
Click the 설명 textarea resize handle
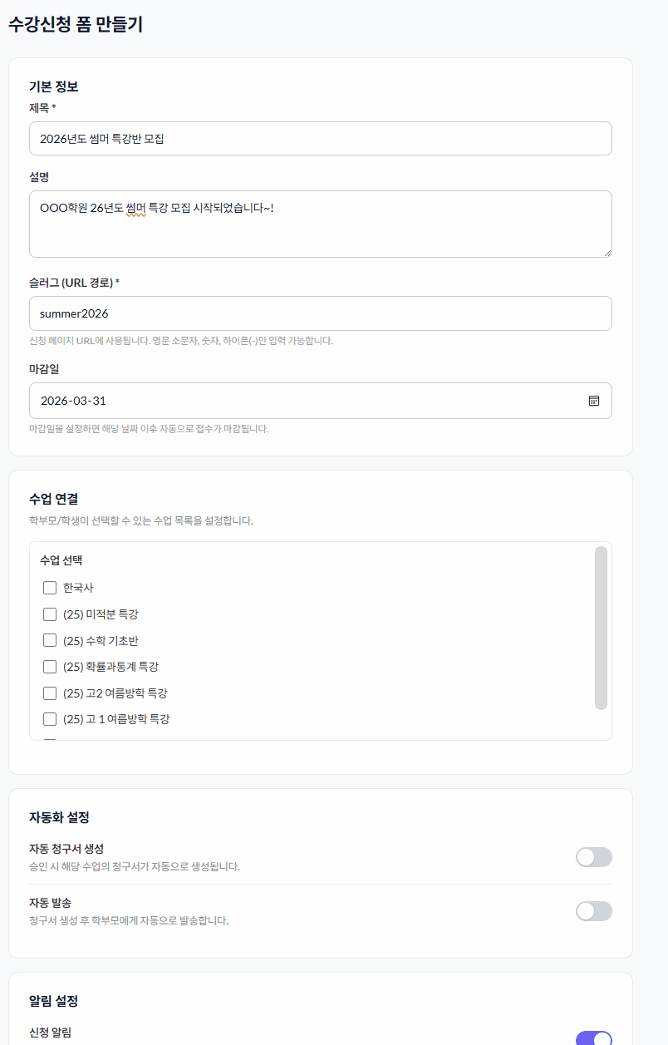[607, 253]
